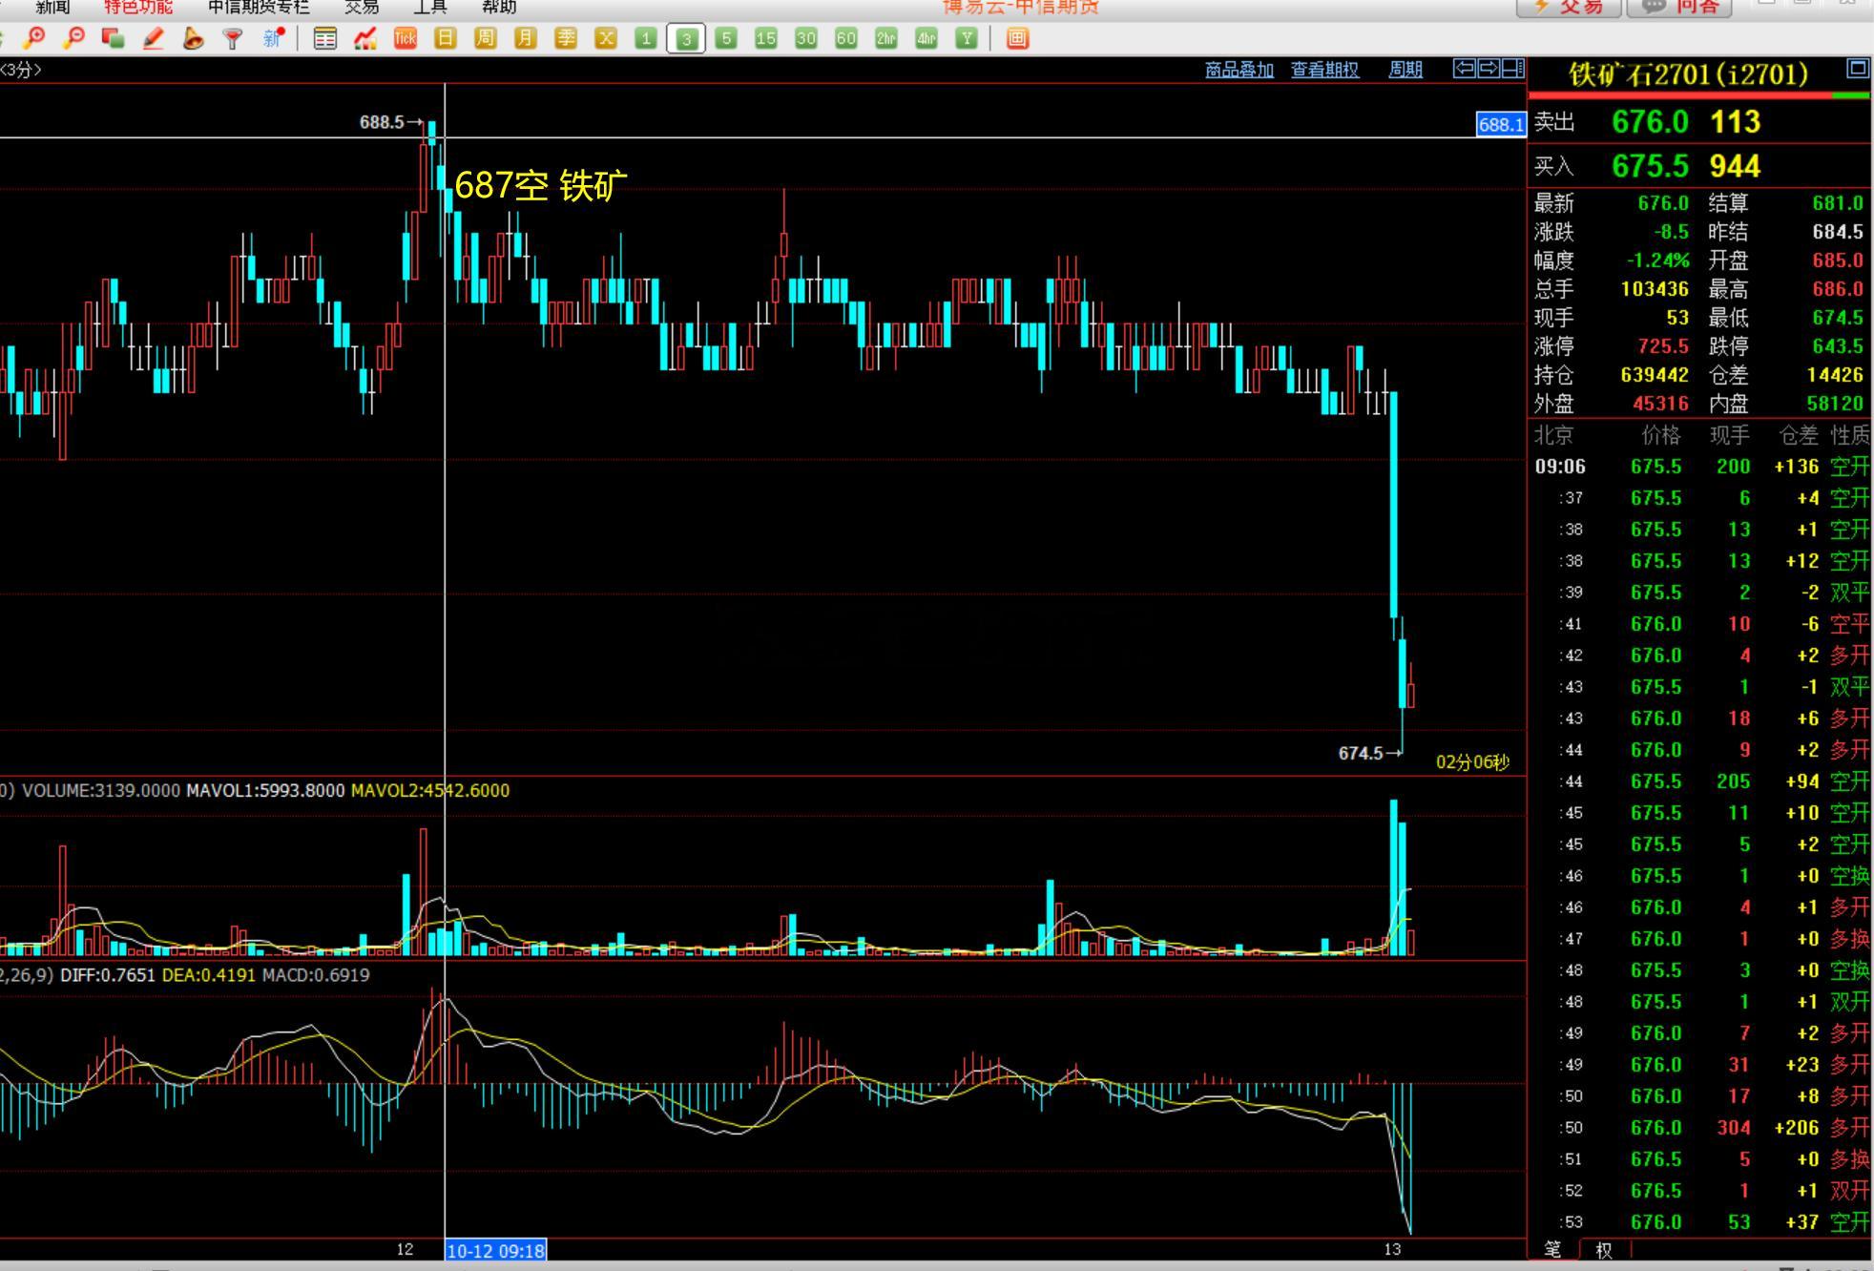1874x1271 pixels.
Task: Open the 工具 menu
Action: click(x=430, y=7)
